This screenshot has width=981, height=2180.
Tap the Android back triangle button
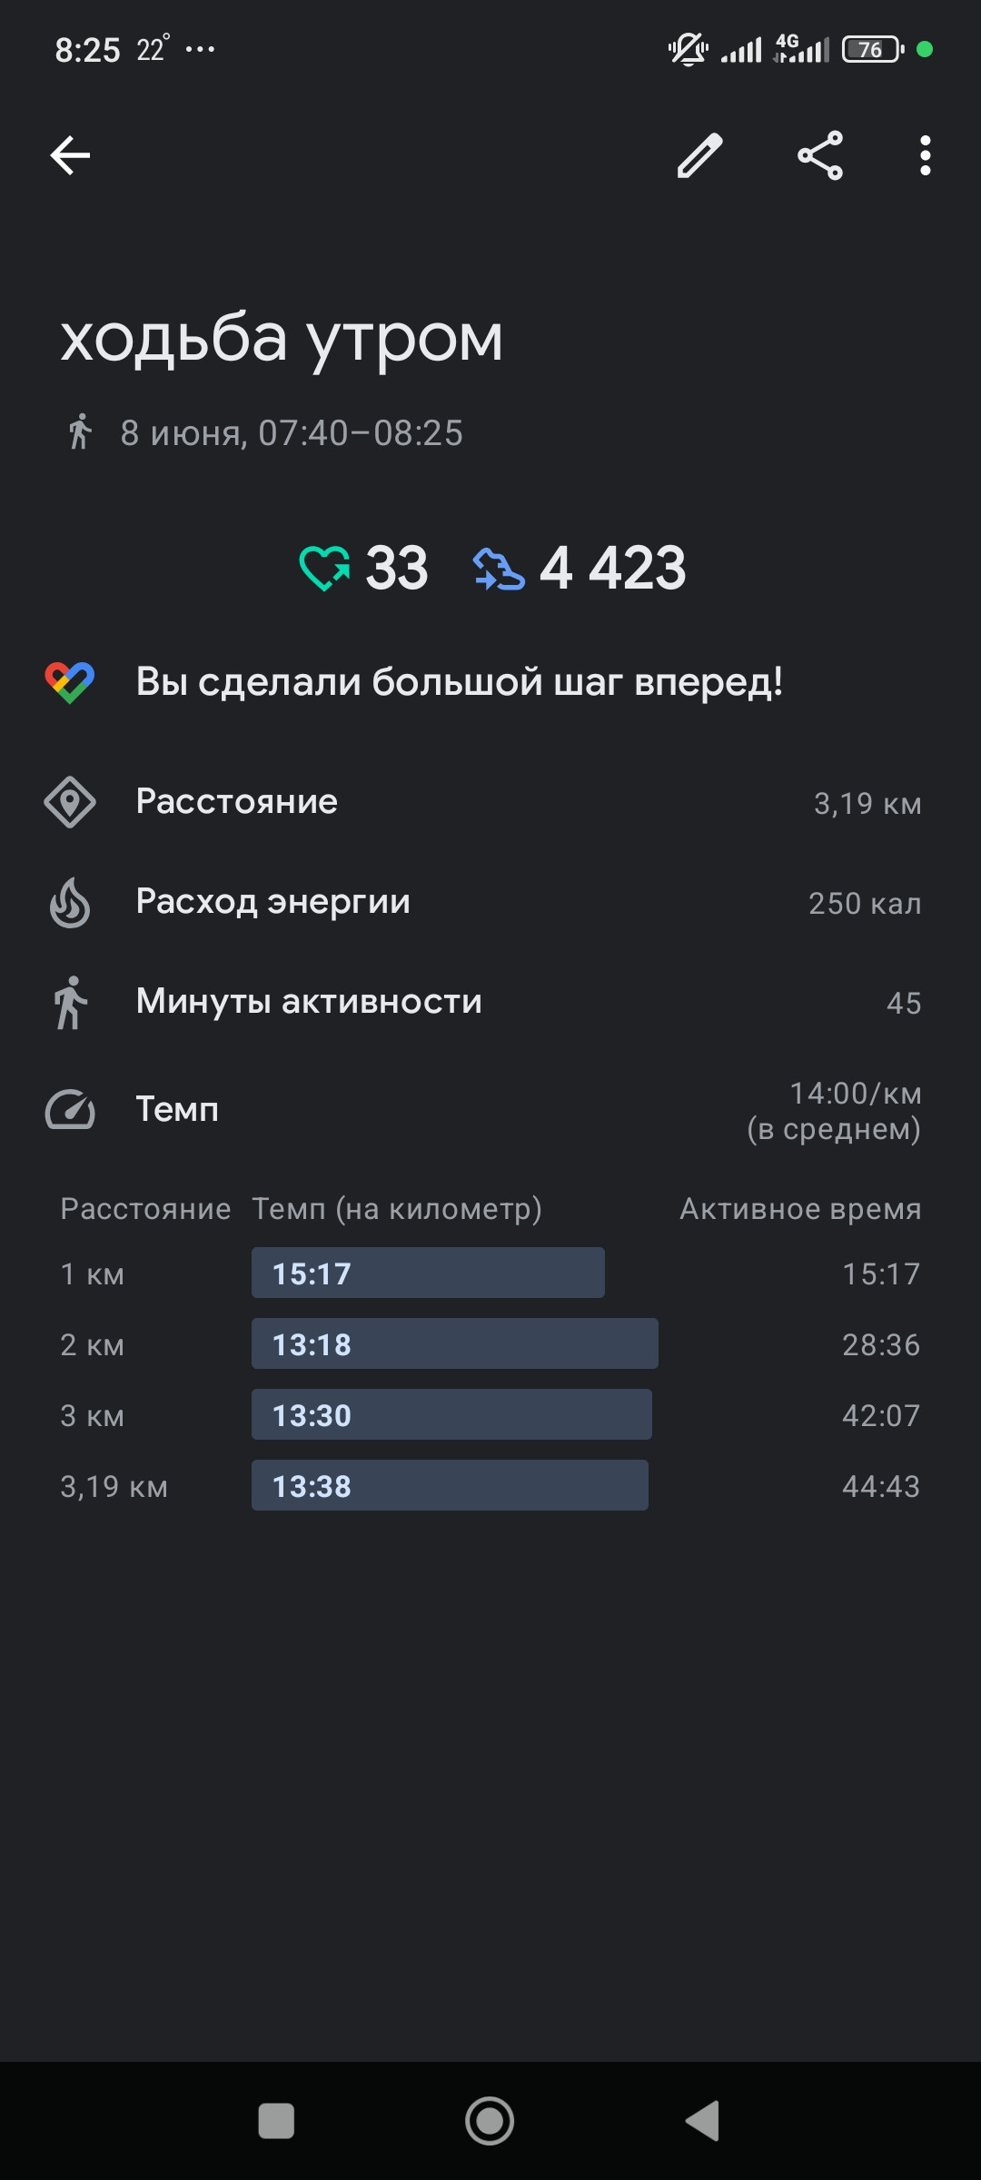(x=702, y=2121)
